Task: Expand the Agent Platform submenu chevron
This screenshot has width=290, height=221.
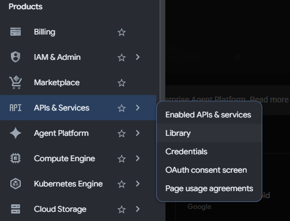Action: [x=138, y=133]
